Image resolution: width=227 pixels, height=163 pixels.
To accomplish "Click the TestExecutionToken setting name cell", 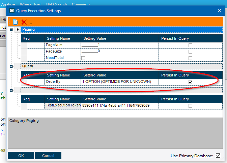I will pyautogui.click(x=62, y=106).
